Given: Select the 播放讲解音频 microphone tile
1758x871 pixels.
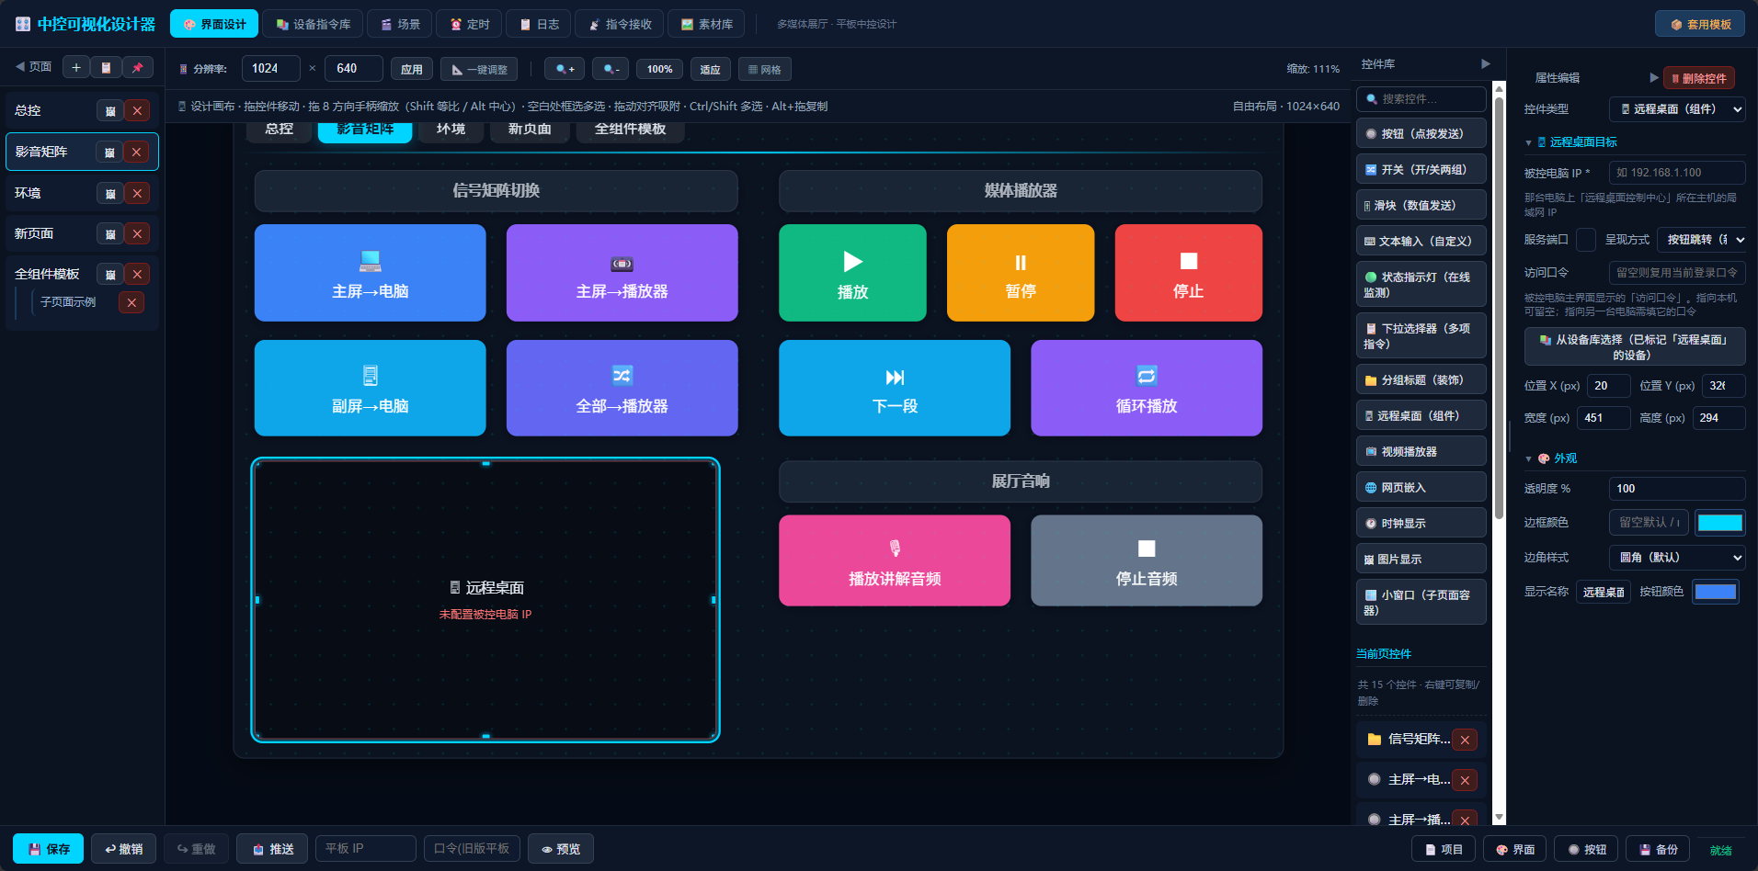Looking at the screenshot, I should [895, 560].
